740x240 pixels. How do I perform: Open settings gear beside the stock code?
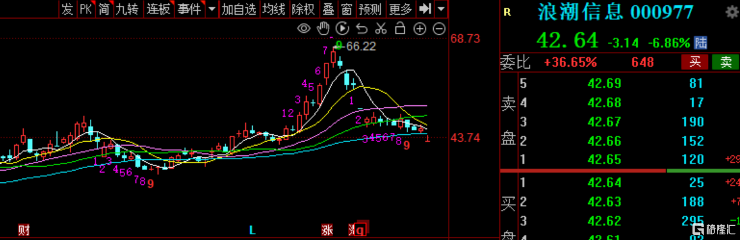pos(731,13)
